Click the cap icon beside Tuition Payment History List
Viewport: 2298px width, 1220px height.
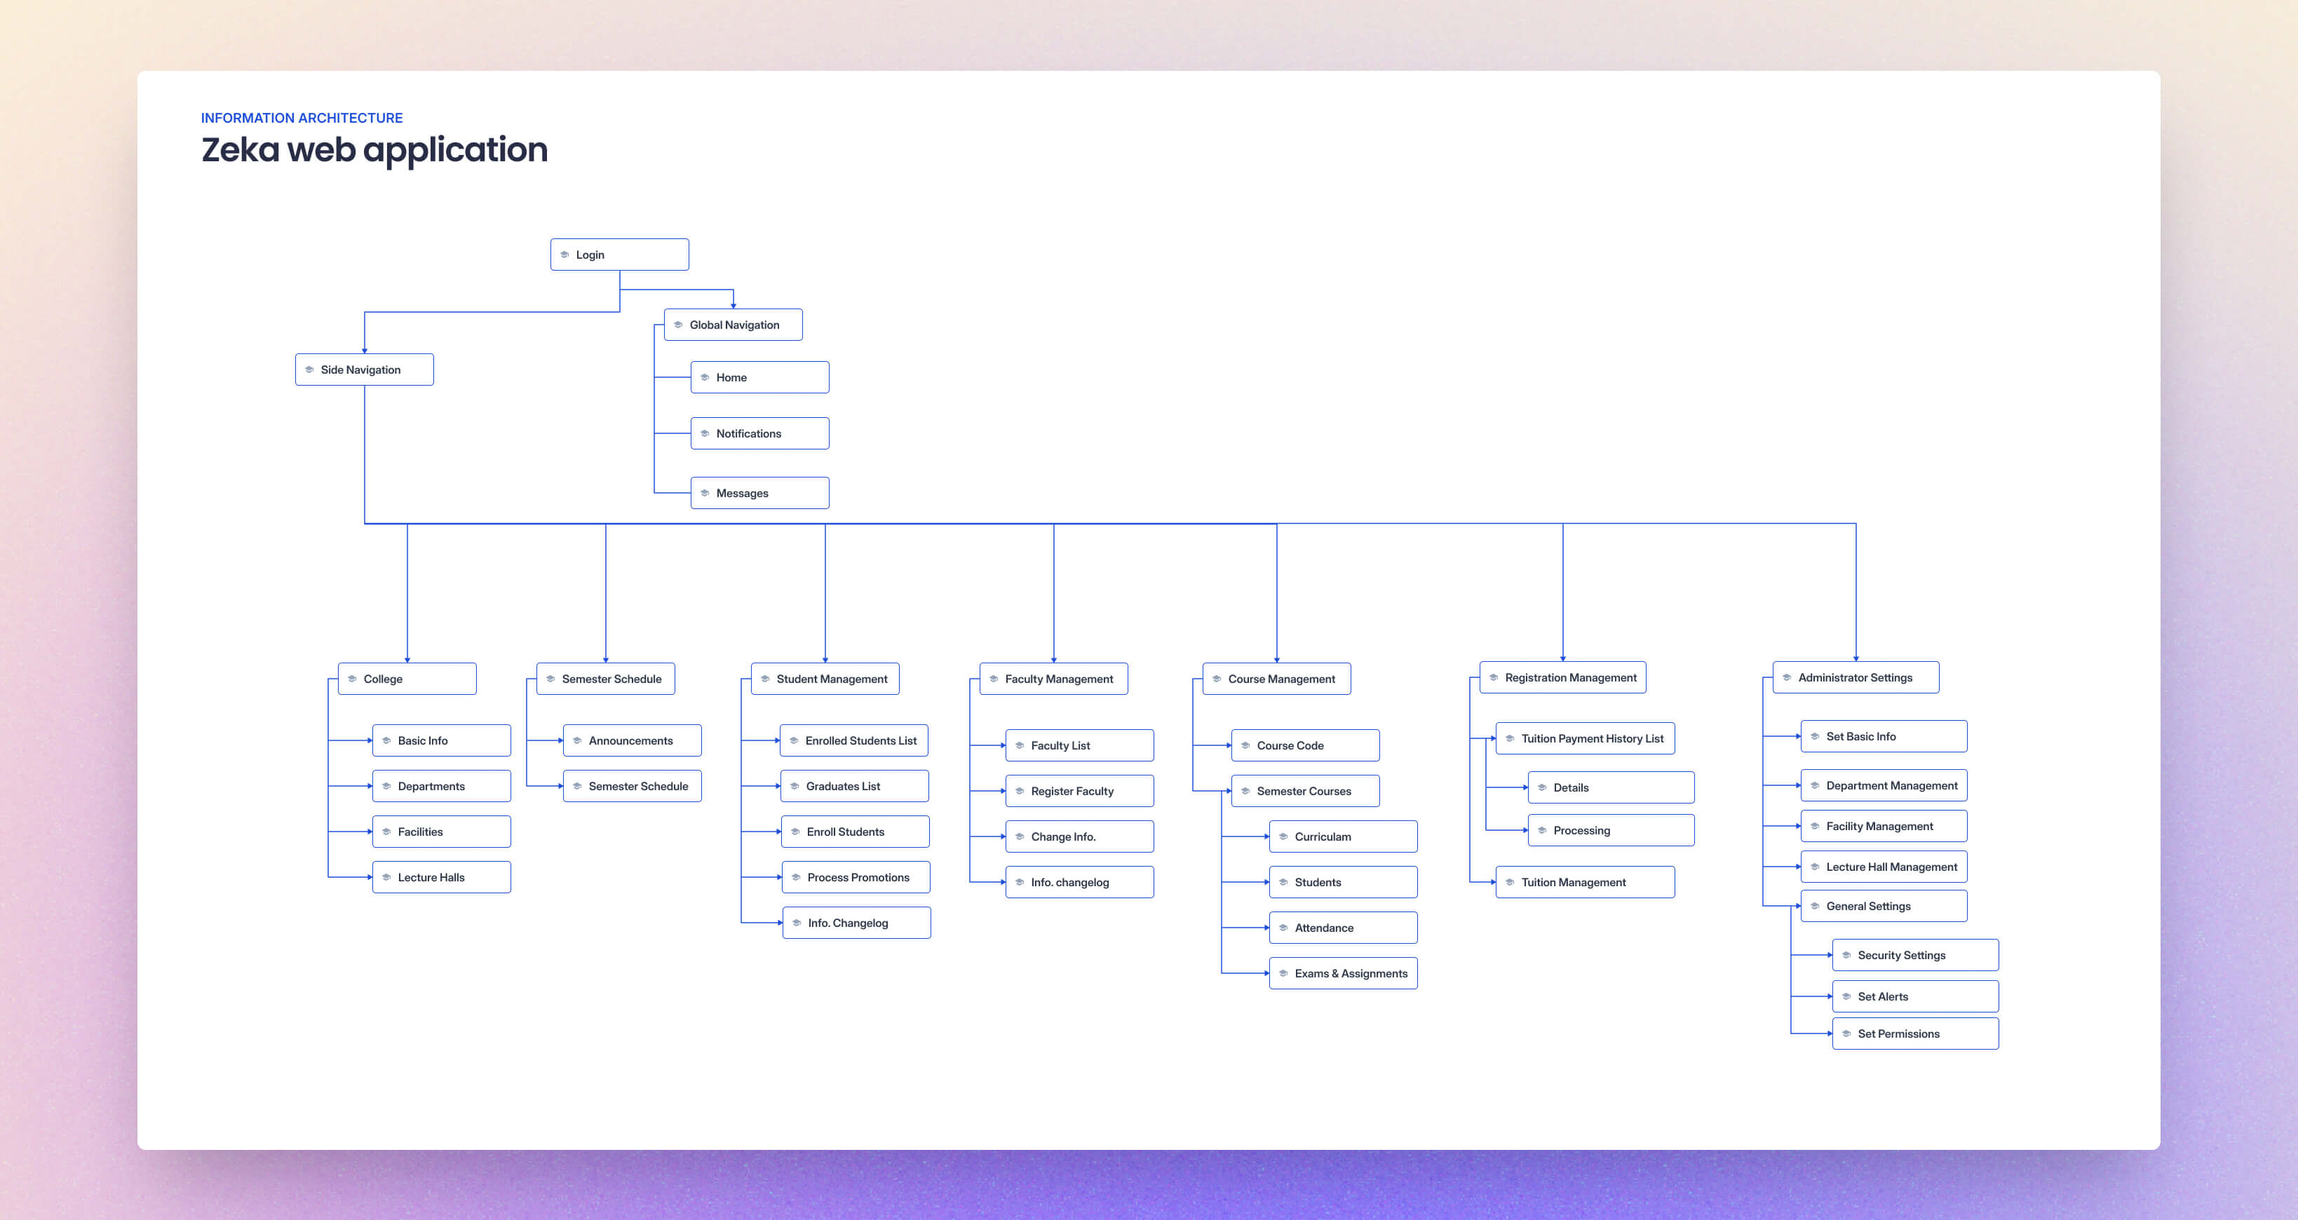(1510, 738)
